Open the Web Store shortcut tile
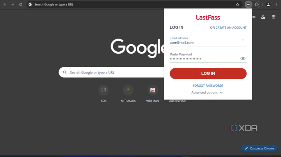This screenshot has height=157, width=281. coord(153,93)
